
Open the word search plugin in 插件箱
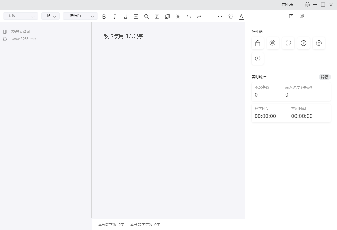coord(273,43)
